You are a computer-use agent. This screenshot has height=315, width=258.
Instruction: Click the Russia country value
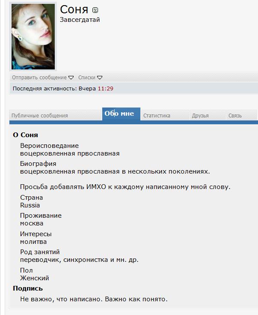(30, 205)
